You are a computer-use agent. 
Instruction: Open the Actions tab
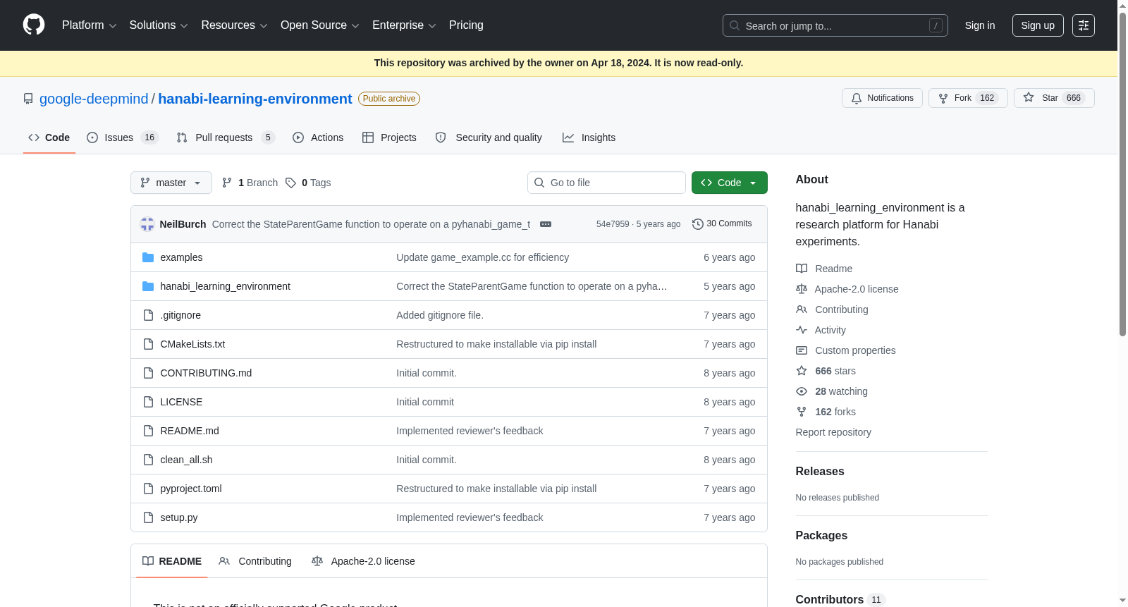pyautogui.click(x=318, y=137)
